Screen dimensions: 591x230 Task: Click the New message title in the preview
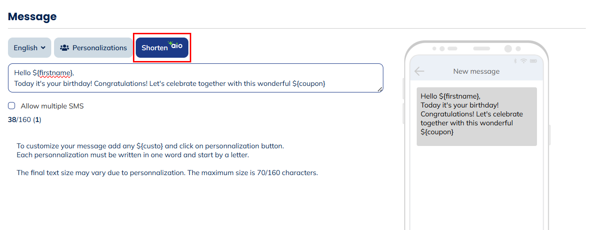(x=476, y=71)
